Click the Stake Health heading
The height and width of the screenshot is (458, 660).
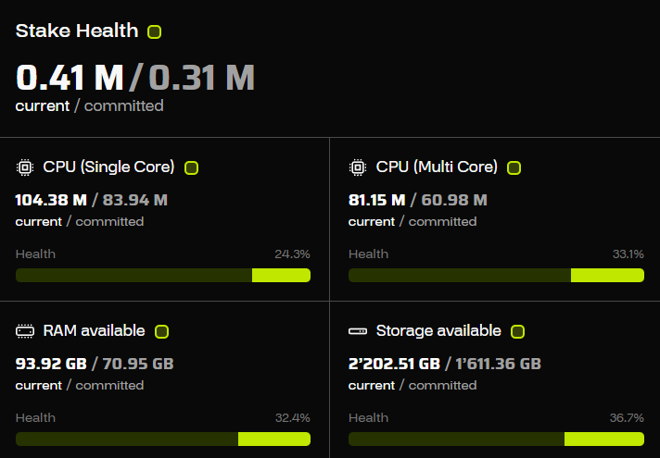point(77,31)
